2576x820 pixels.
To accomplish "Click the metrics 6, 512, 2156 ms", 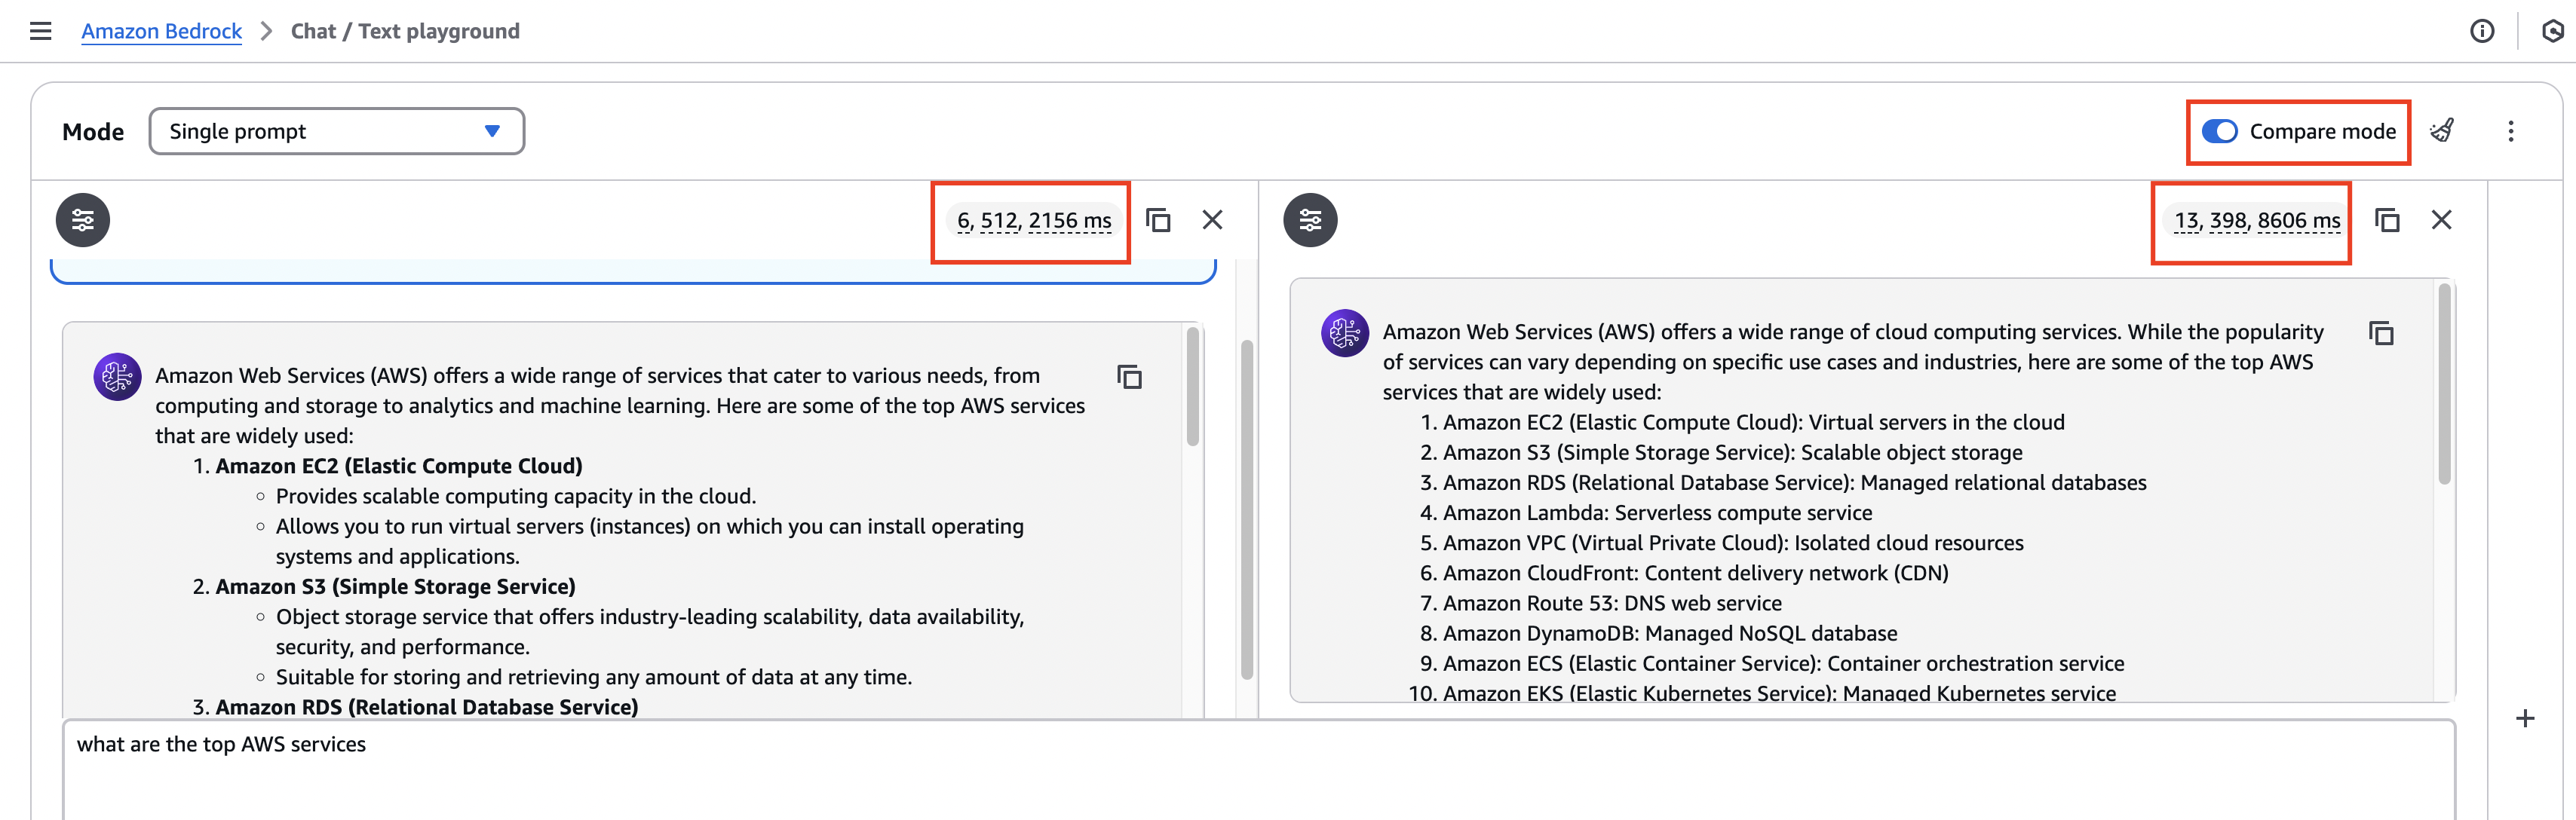I will (x=1034, y=220).
